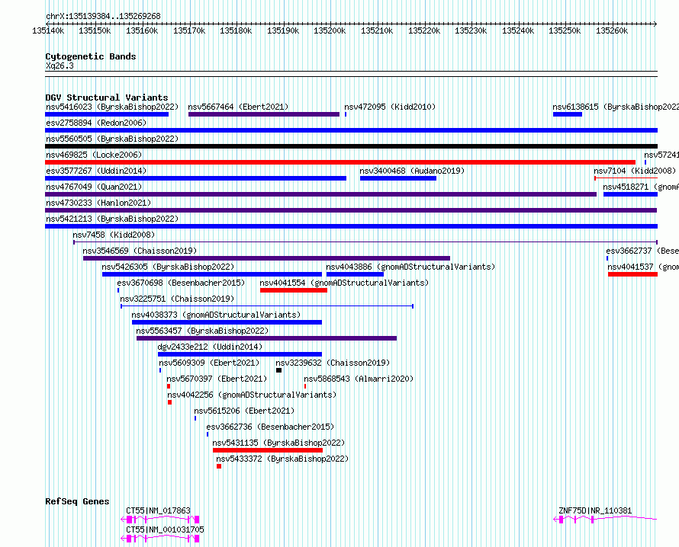The image size is (679, 547).
Task: Click the RefSeq Genes track heading
Action: click(x=77, y=501)
